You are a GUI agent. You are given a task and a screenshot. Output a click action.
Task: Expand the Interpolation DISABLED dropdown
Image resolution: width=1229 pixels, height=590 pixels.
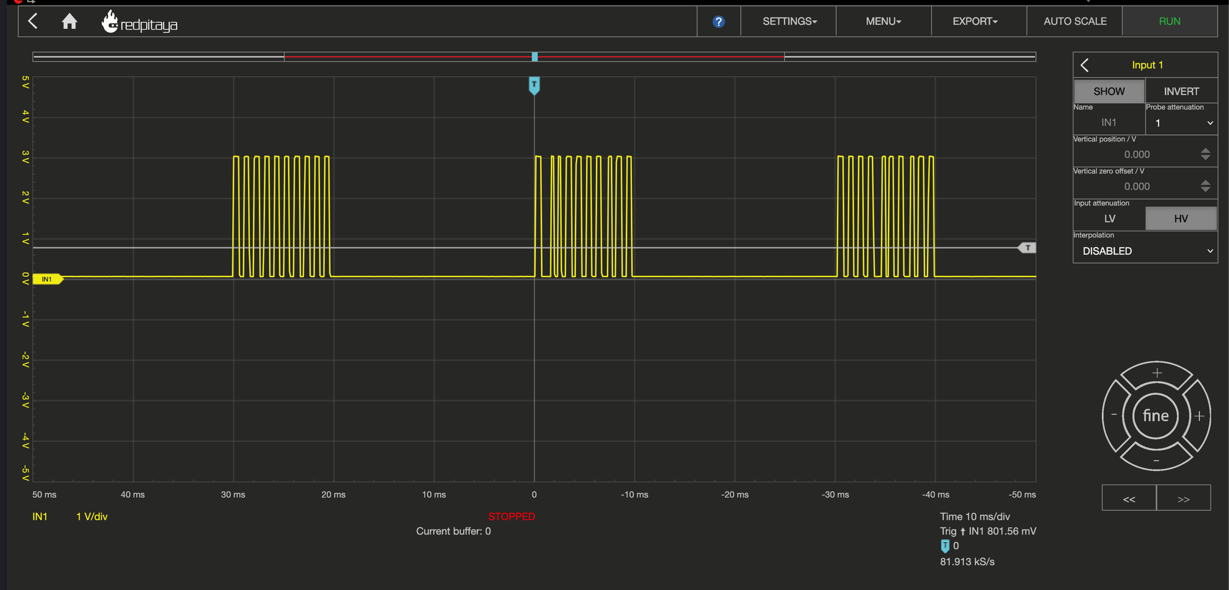(x=1146, y=251)
